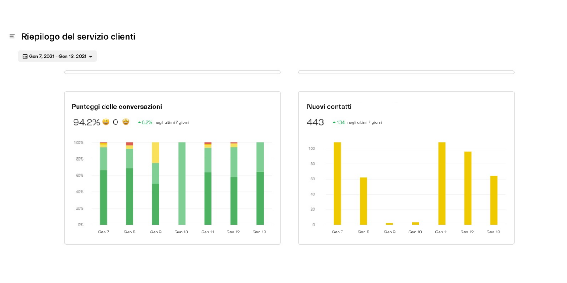
Task: Select the Gen 12 bar in Nuovi contatti chart
Action: 468,188
